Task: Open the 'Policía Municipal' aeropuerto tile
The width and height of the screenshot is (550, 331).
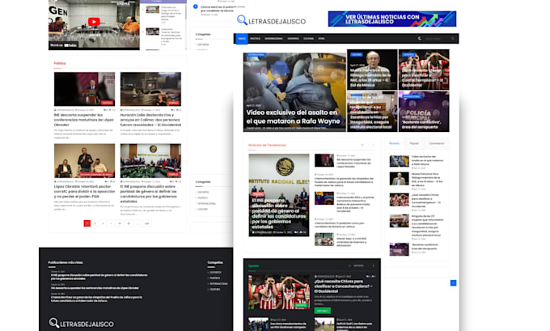Action: tap(424, 111)
